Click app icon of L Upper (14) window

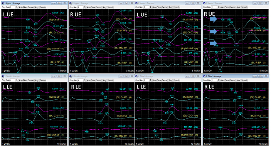click(136, 3)
